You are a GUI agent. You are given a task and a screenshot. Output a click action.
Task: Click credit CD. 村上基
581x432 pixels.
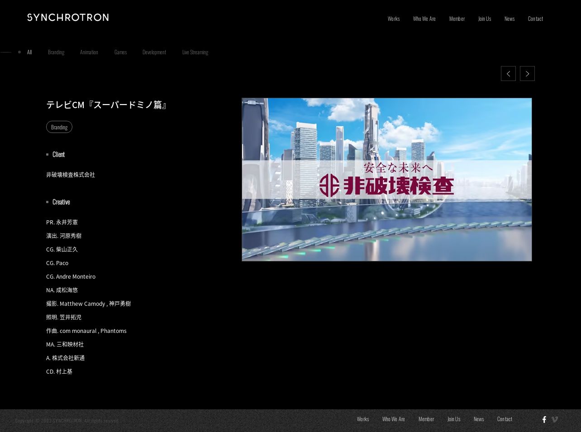(59, 371)
